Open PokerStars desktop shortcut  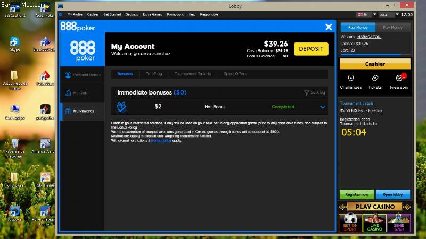pyautogui.click(x=45, y=78)
